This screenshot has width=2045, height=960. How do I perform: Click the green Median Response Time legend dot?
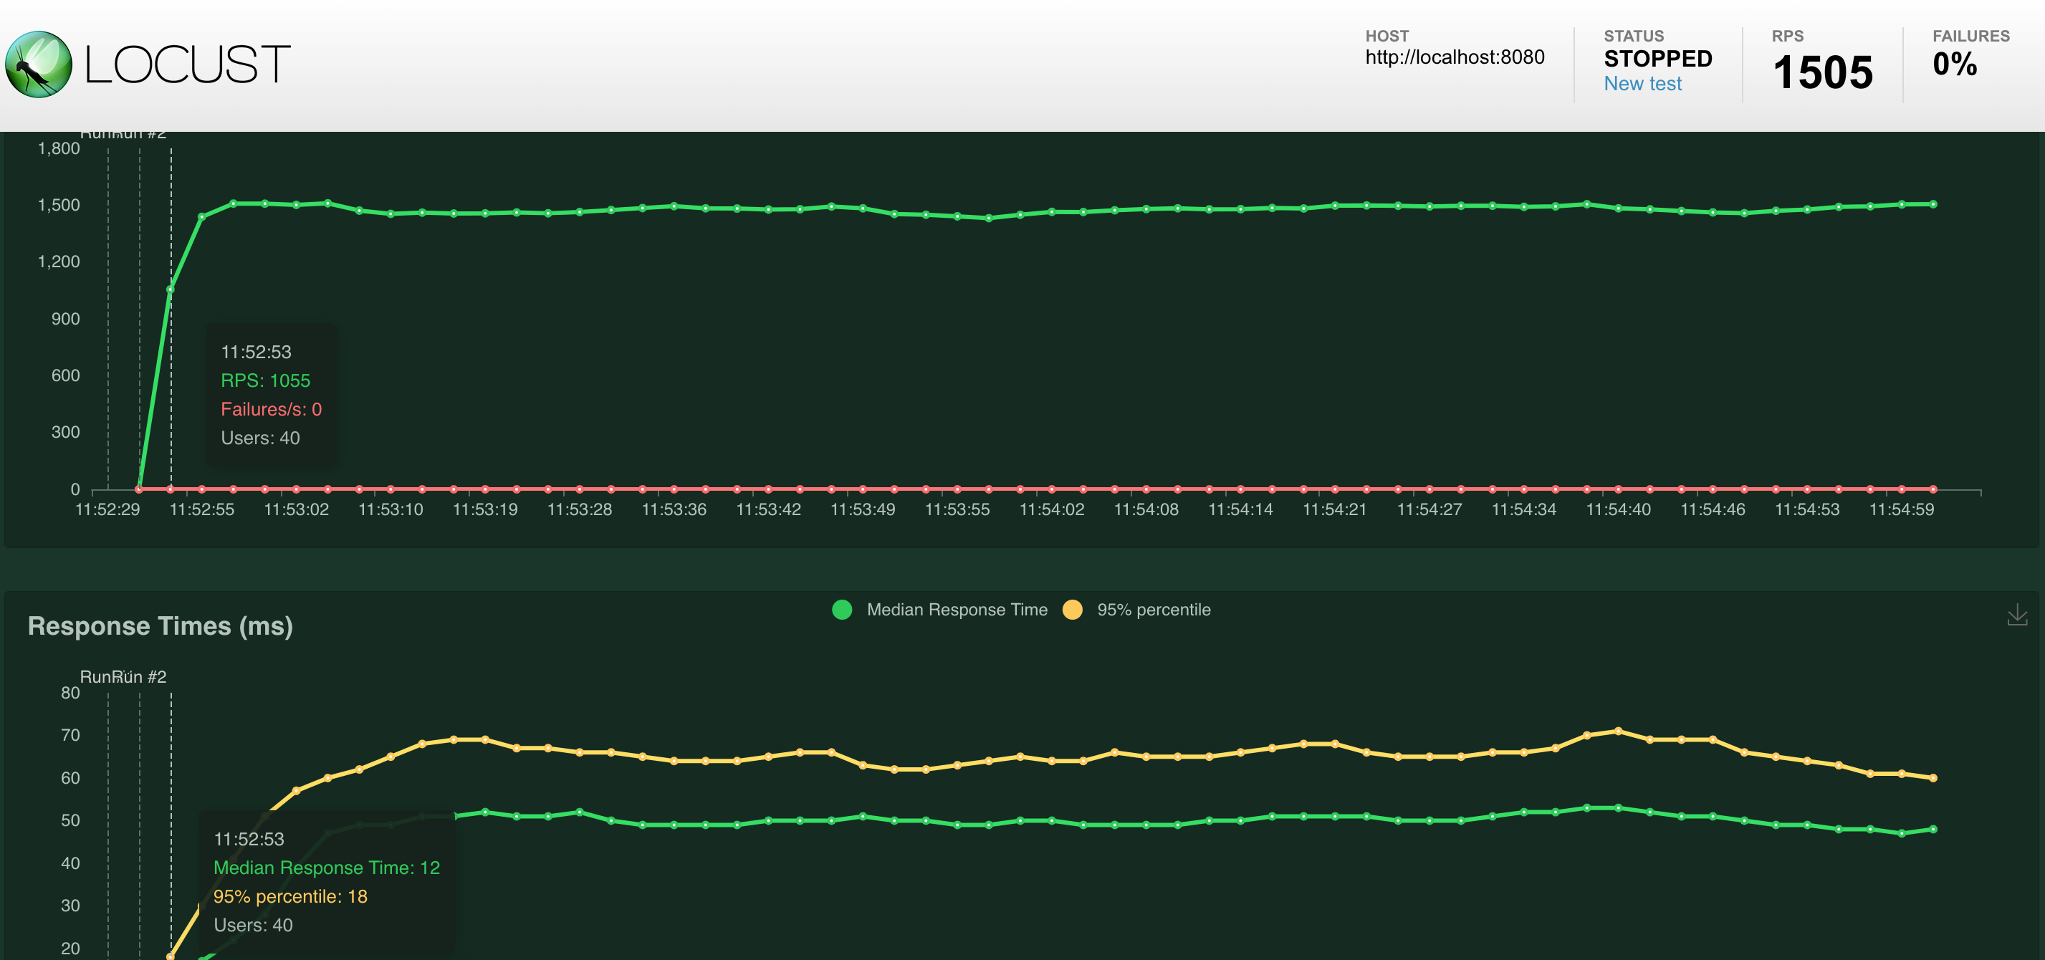[x=841, y=610]
